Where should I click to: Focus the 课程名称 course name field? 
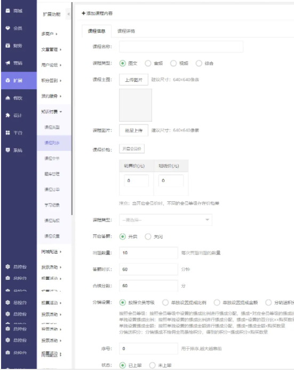pyautogui.click(x=181, y=46)
